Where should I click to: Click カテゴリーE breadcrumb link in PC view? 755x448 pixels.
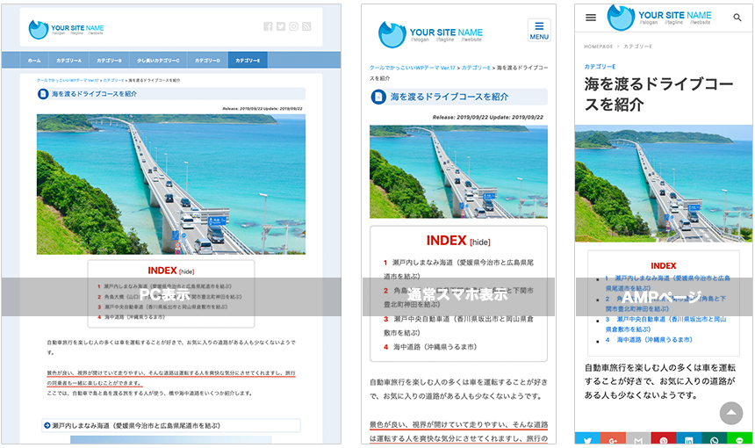point(113,81)
